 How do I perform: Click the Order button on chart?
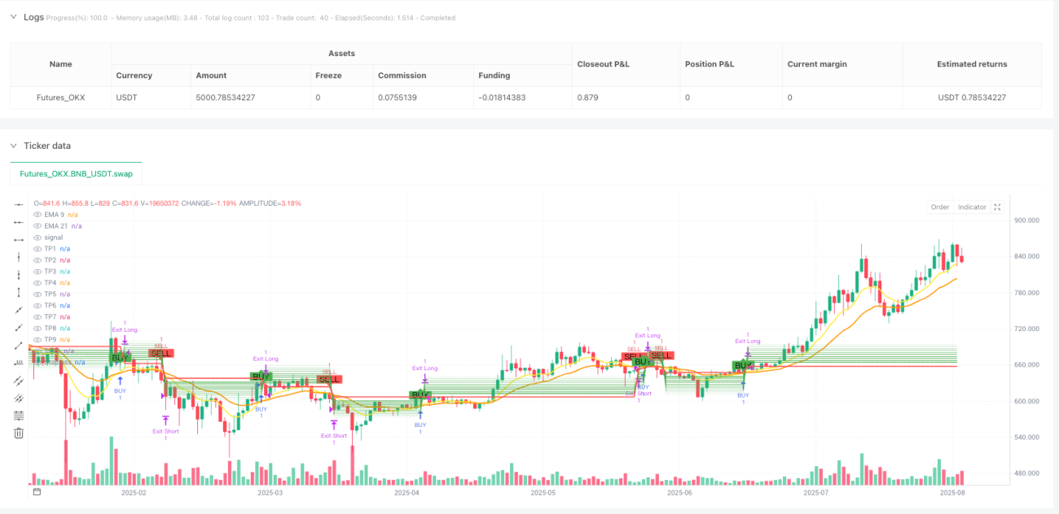940,207
